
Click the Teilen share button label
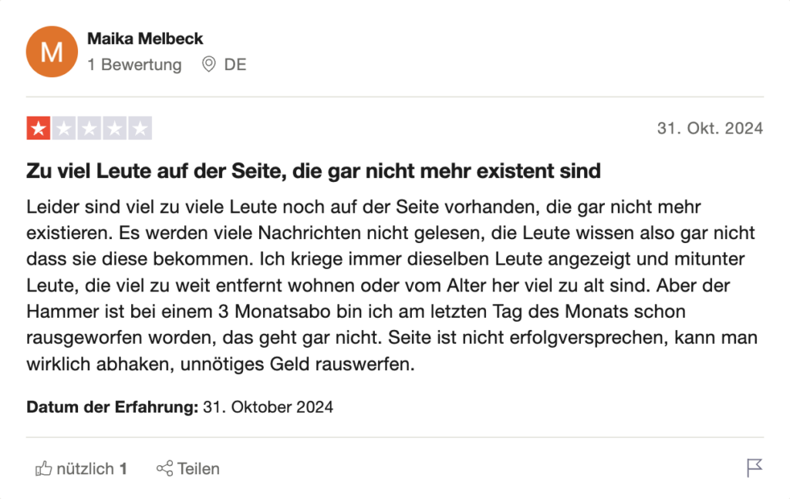(x=198, y=469)
